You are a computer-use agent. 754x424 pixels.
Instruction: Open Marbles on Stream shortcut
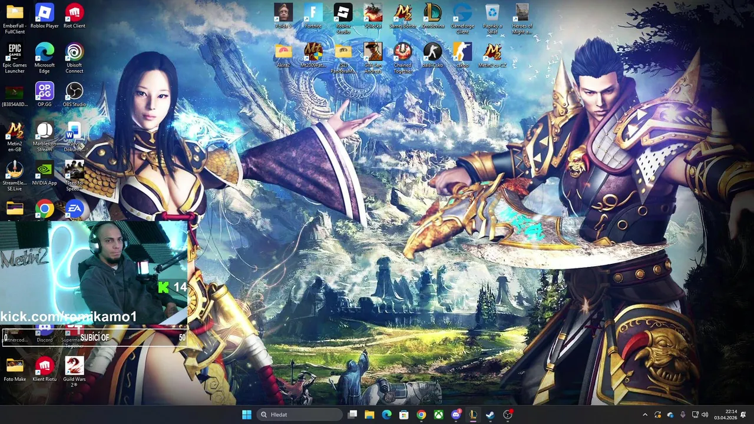click(x=45, y=137)
